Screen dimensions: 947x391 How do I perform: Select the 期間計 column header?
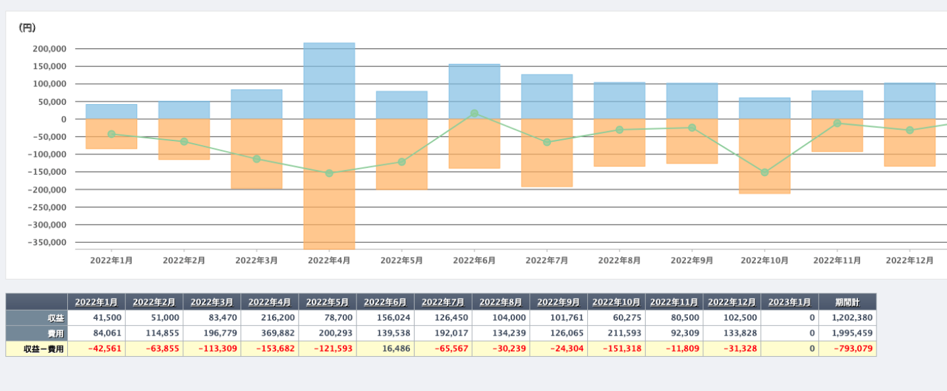847,302
